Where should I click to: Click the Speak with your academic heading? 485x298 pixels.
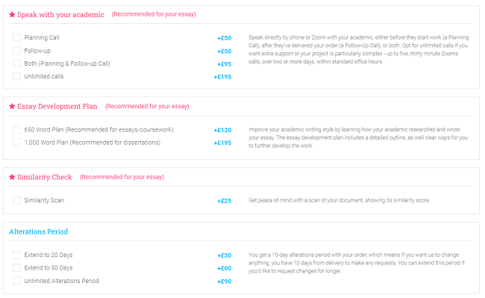pyautogui.click(x=60, y=14)
